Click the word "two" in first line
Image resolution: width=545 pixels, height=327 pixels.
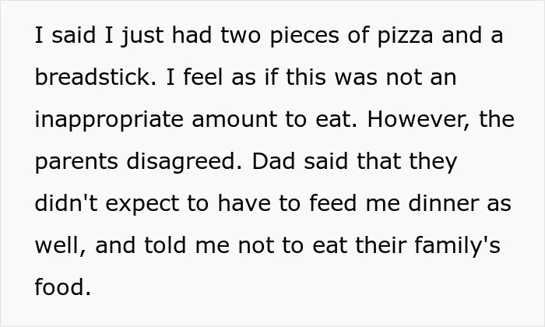[241, 37]
